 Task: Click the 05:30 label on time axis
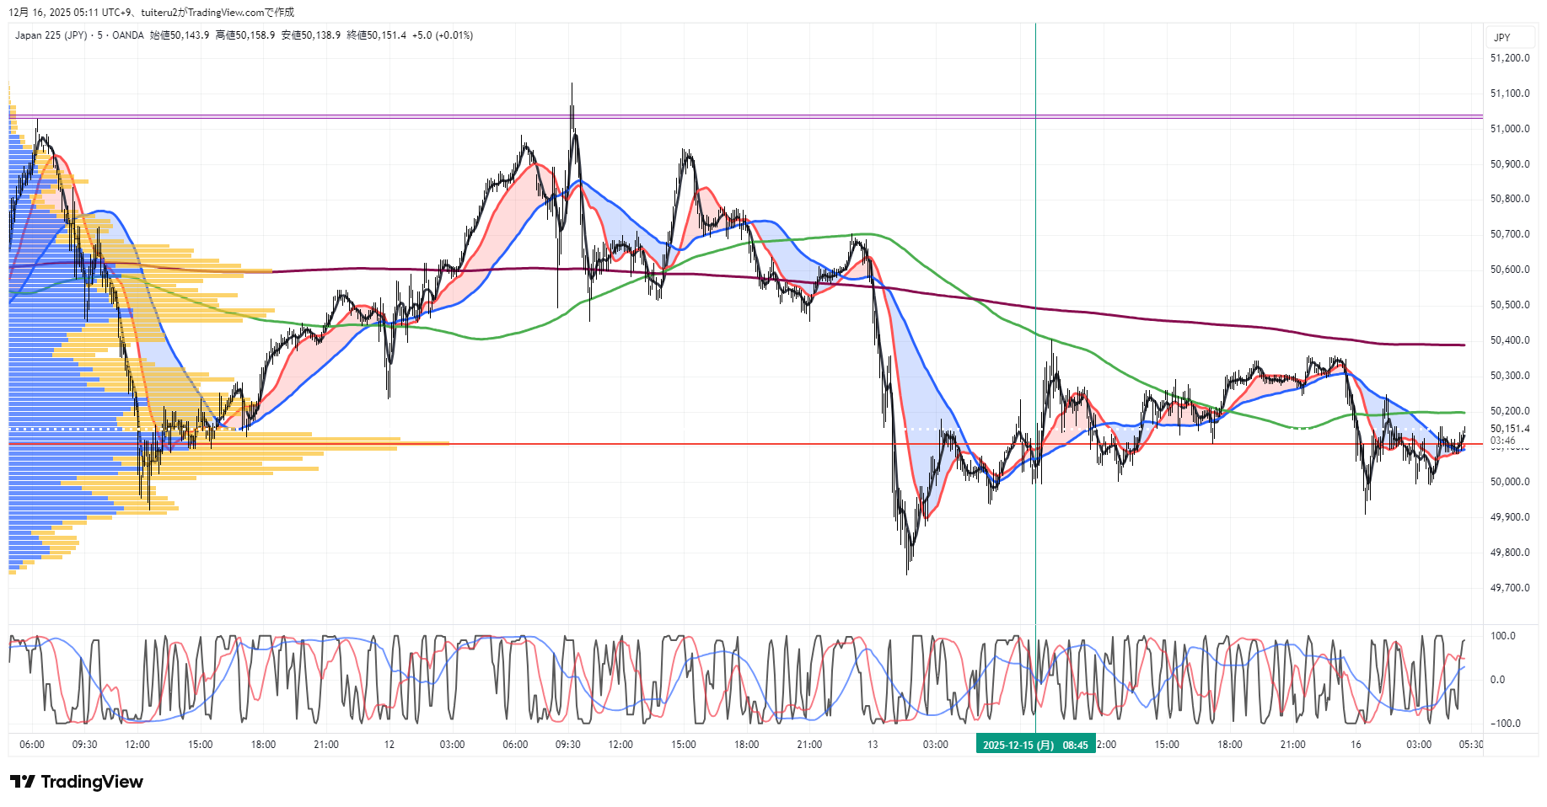coord(1471,745)
